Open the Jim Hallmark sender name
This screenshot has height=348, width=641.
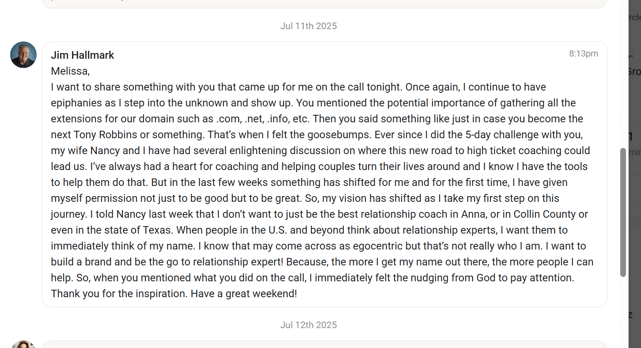[83, 55]
